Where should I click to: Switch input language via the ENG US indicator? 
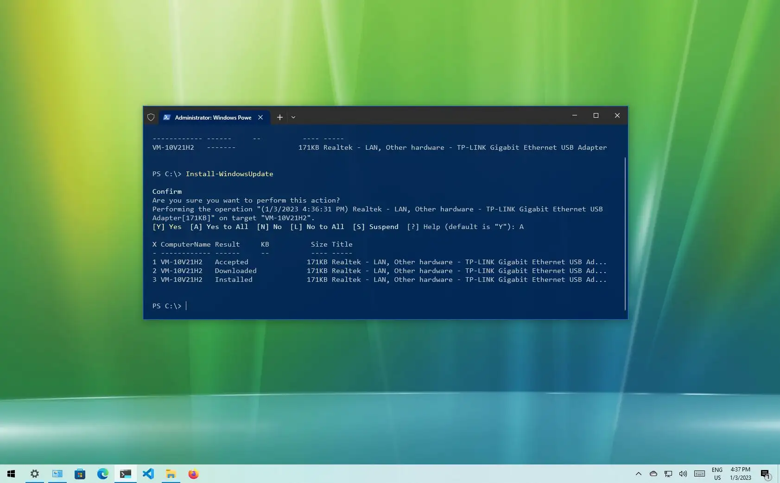click(x=718, y=474)
